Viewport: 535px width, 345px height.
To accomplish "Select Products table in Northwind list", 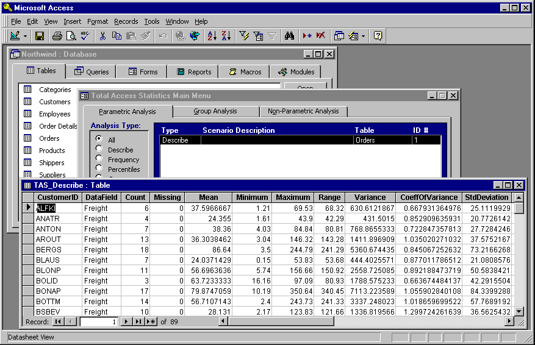I will click(x=52, y=151).
